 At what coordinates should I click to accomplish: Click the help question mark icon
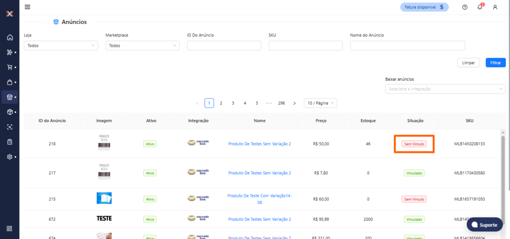coord(465,7)
